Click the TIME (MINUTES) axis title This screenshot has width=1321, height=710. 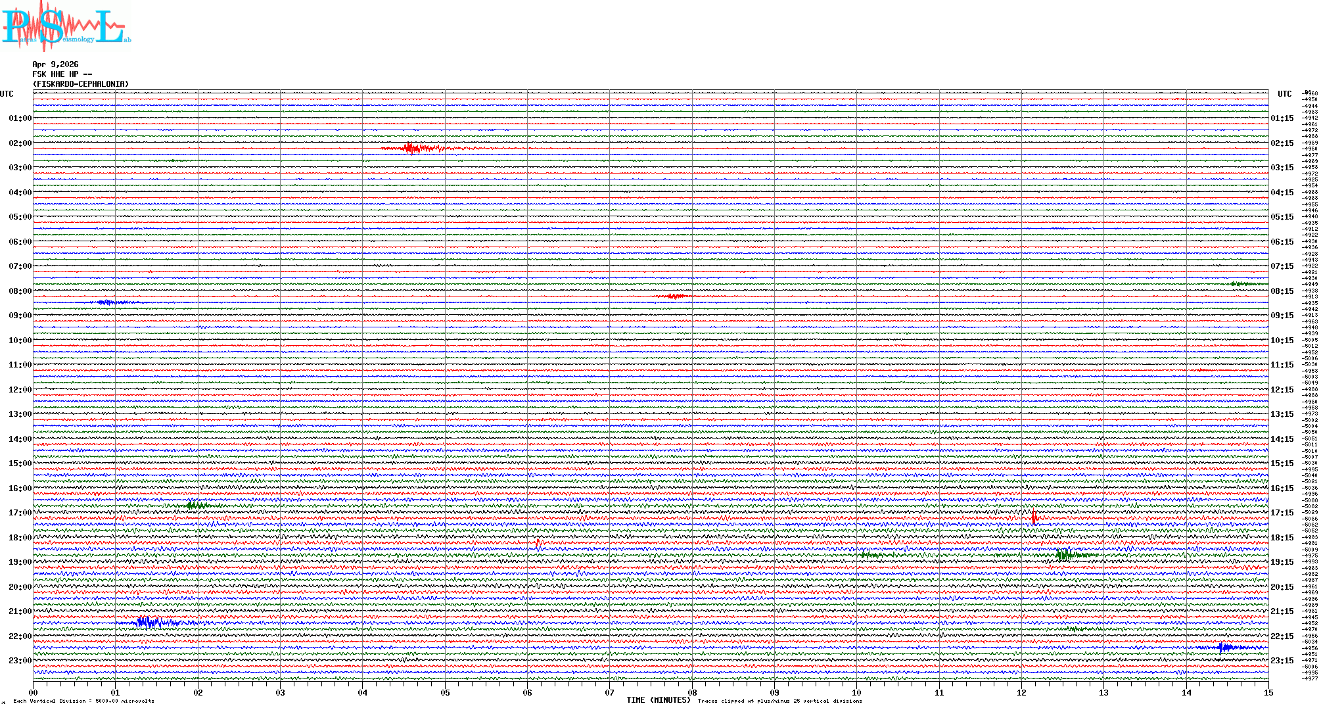point(659,700)
